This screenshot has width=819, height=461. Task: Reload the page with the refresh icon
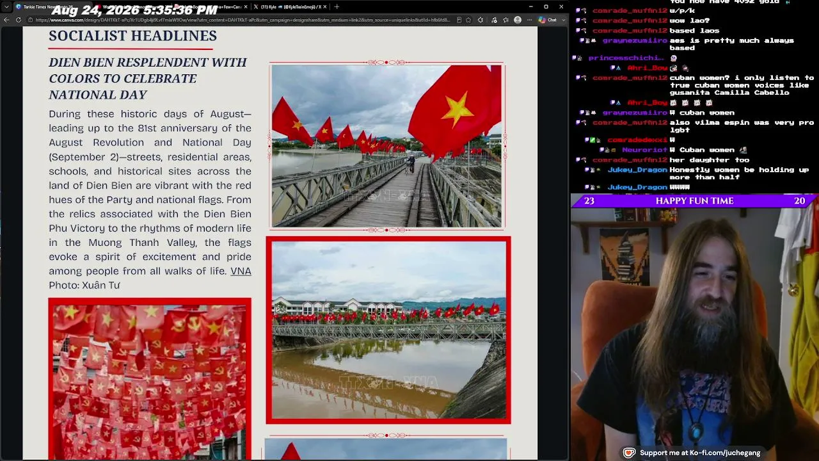click(x=18, y=20)
